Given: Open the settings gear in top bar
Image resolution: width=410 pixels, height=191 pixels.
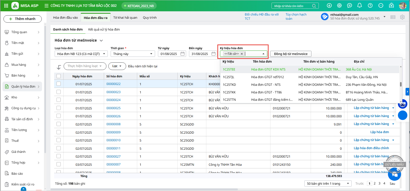Looking at the screenshot, I should [339, 6].
